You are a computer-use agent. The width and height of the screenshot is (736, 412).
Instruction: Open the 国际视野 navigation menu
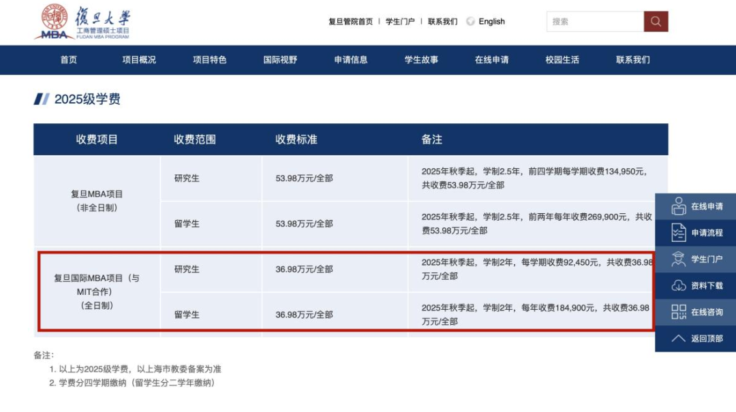click(x=280, y=60)
